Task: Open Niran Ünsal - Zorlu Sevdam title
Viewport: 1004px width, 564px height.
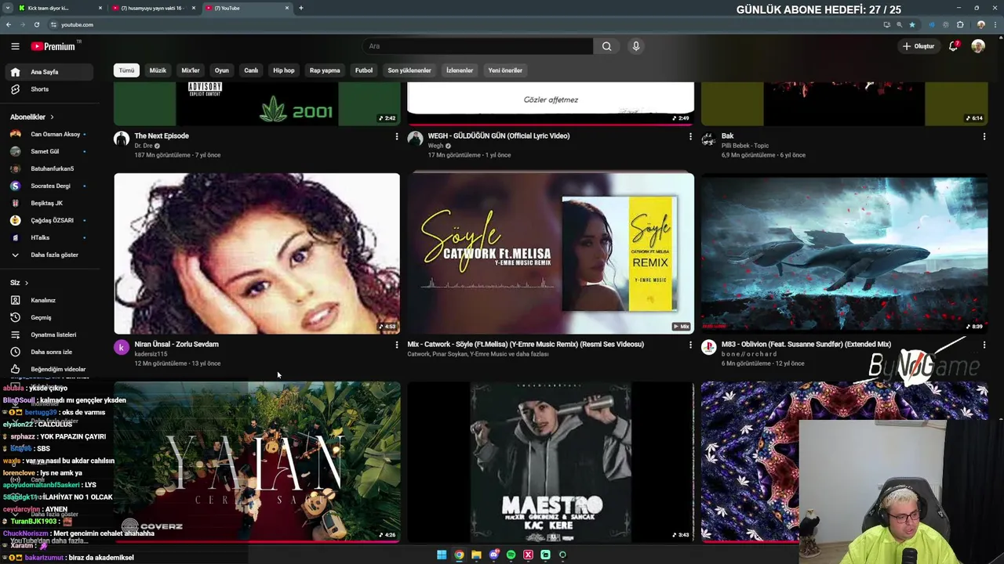Action: click(176, 344)
